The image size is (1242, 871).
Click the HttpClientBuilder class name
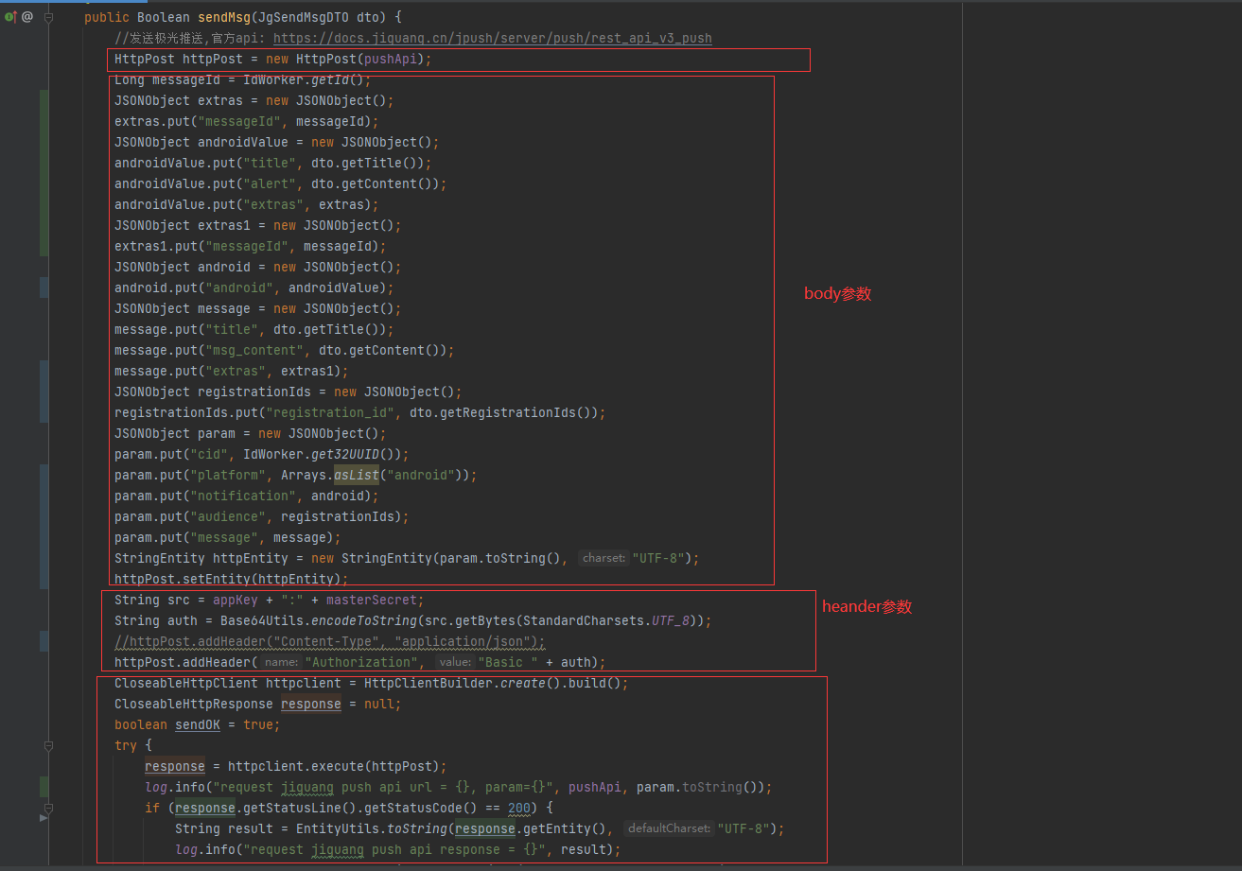tap(429, 683)
